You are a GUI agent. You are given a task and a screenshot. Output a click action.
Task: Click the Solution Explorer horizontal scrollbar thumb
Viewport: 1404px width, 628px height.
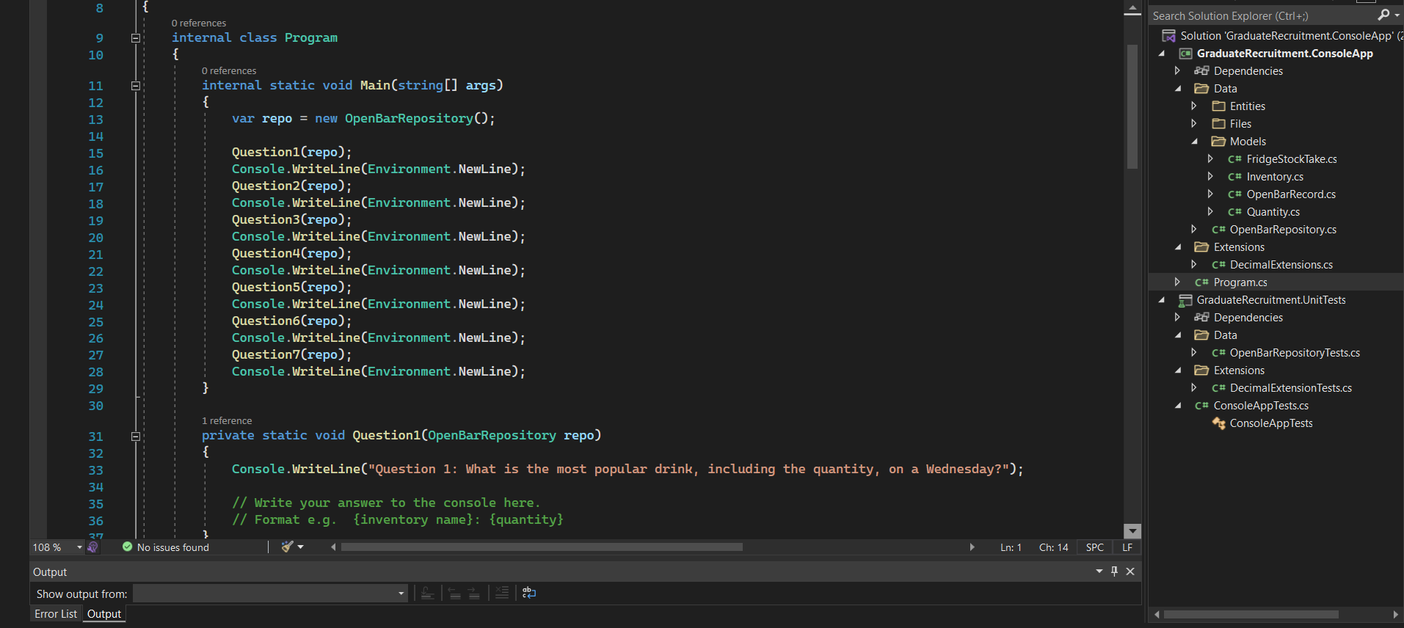[x=1251, y=615]
